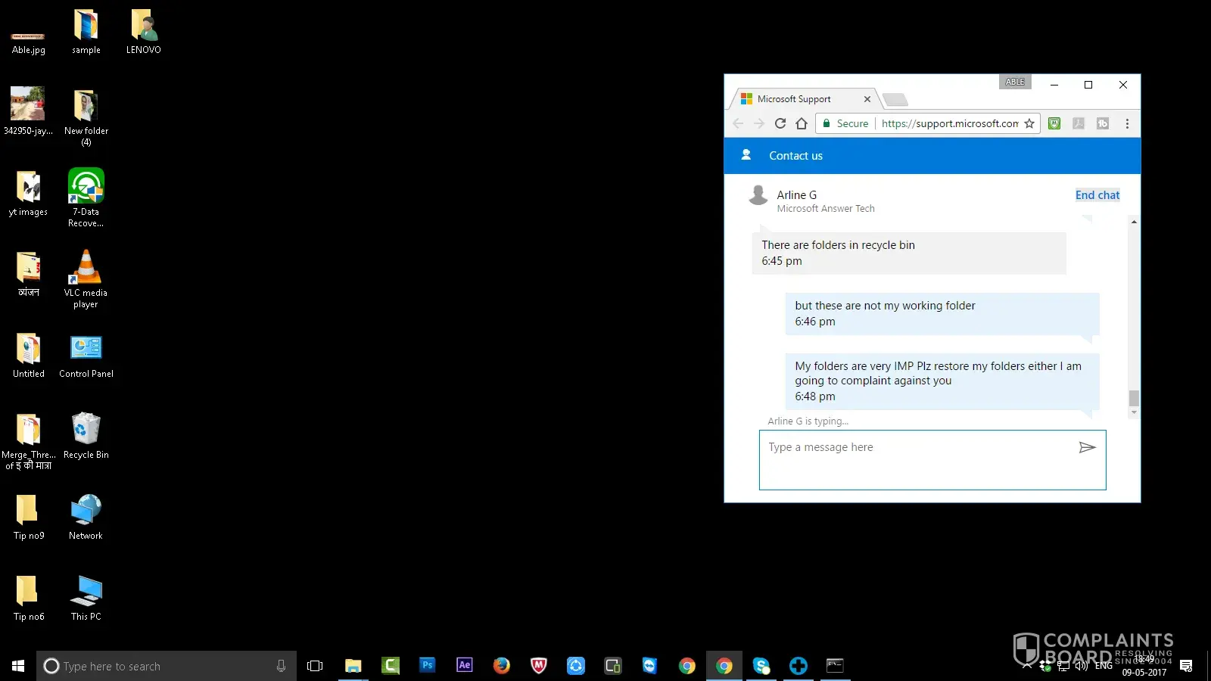Bookmark page with the star icon

tap(1029, 123)
